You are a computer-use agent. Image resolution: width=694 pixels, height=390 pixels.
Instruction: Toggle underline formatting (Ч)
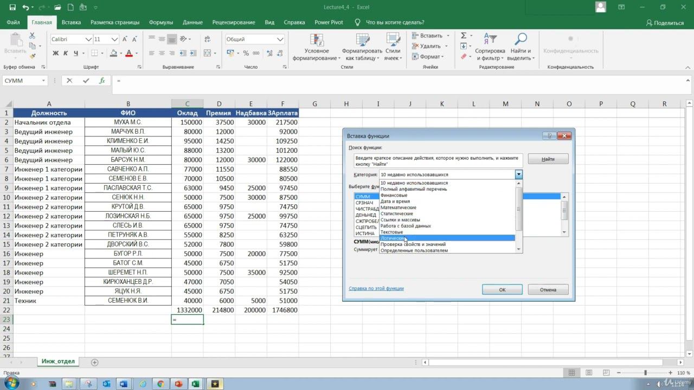point(76,53)
